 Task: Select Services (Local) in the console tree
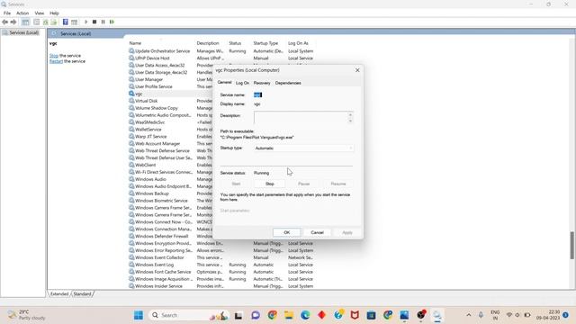click(23, 32)
